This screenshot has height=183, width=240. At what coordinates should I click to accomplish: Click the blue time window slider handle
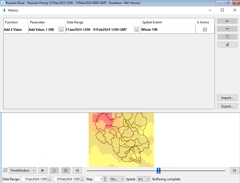158,171
